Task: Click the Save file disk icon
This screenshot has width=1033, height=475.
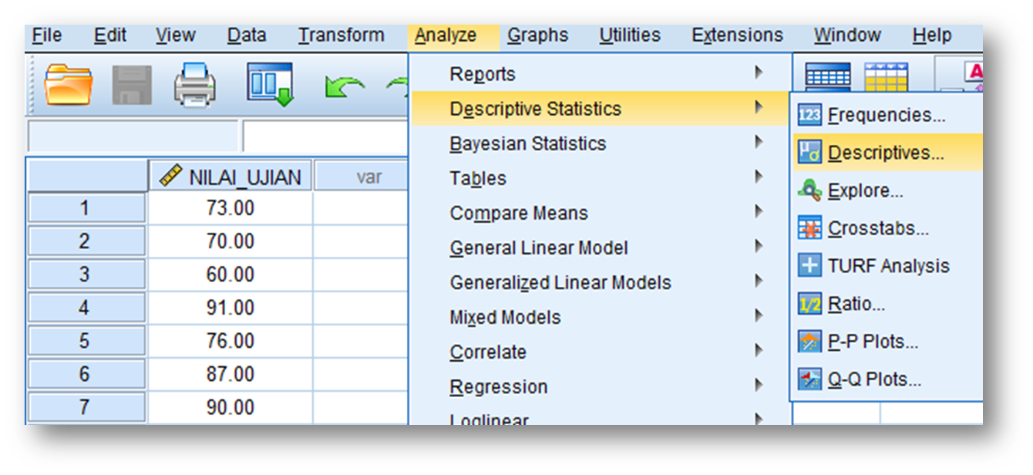Action: coord(133,85)
